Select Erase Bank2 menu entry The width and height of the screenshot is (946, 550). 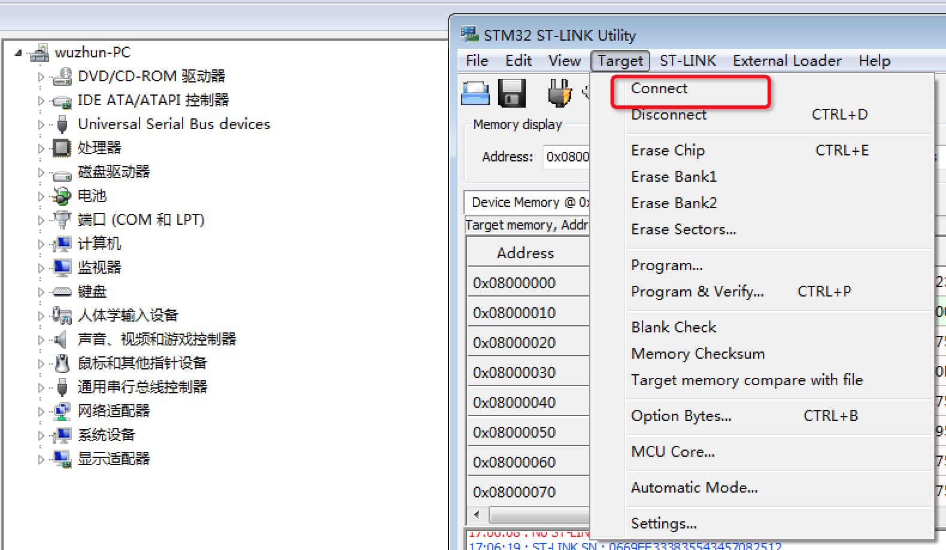762,203
